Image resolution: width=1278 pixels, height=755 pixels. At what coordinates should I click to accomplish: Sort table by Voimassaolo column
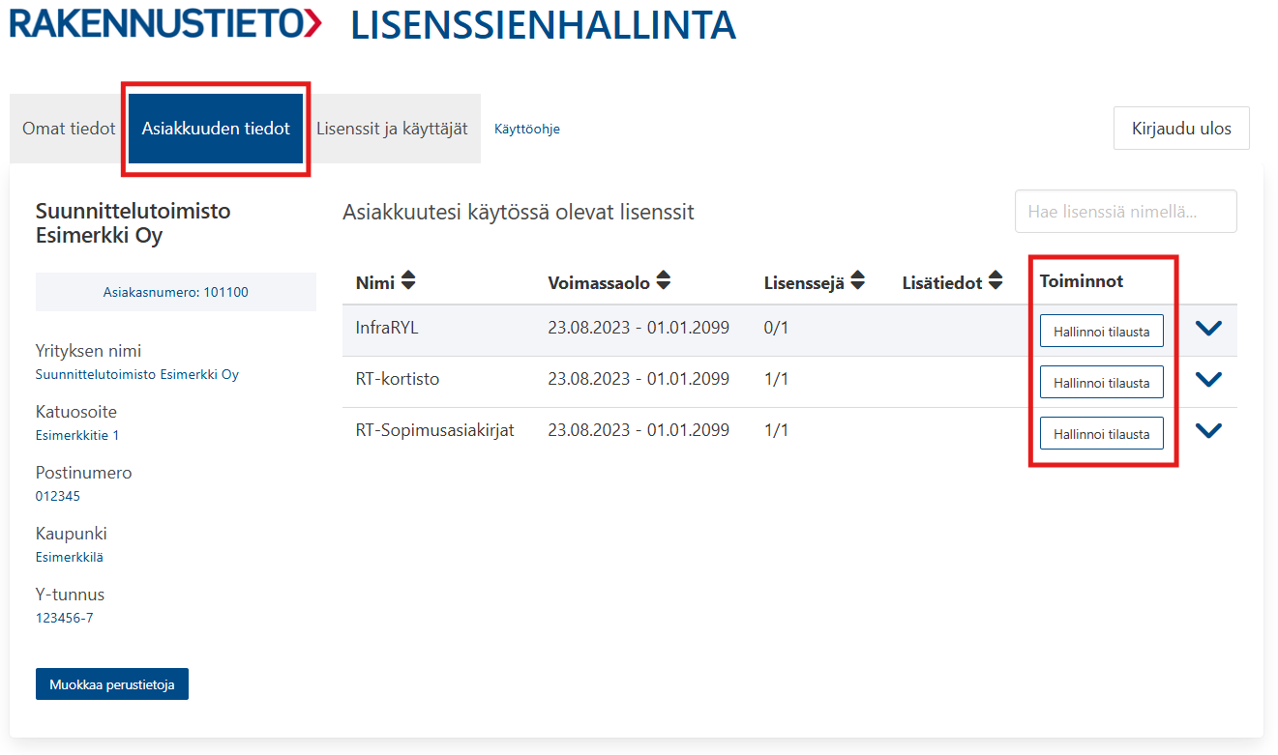tap(609, 282)
